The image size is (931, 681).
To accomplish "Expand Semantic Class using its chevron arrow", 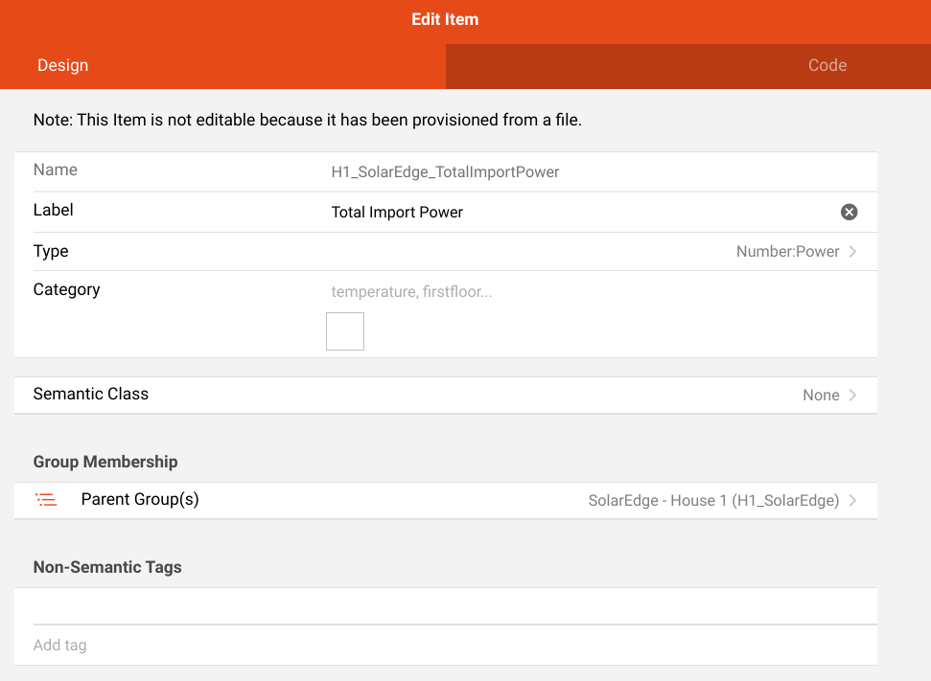I will [853, 396].
